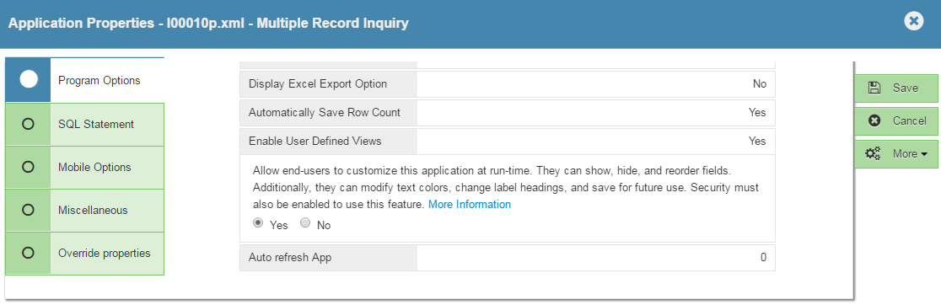Expand the More dropdown arrow
Image resolution: width=941 pixels, height=305 pixels.
click(x=924, y=154)
